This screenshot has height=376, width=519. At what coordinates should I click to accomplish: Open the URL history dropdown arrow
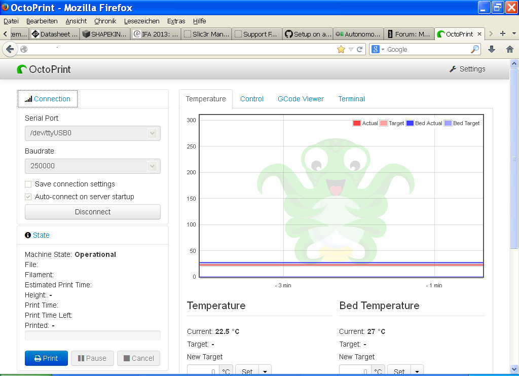coord(351,49)
